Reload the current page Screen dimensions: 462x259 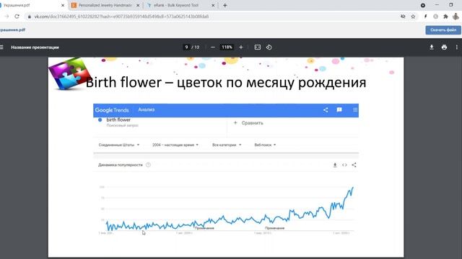17,17
